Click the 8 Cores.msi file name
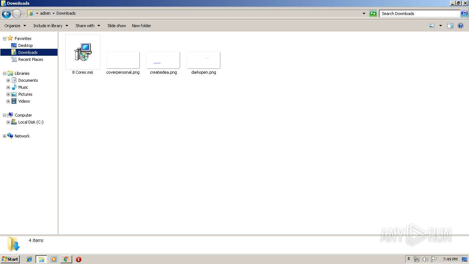This screenshot has height=264, width=469. pyautogui.click(x=82, y=72)
